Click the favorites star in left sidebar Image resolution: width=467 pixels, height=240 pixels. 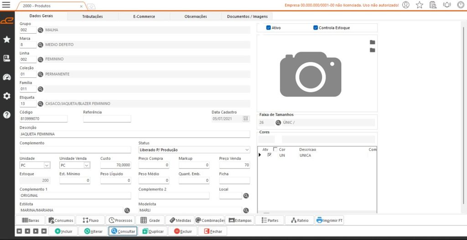[7, 40]
